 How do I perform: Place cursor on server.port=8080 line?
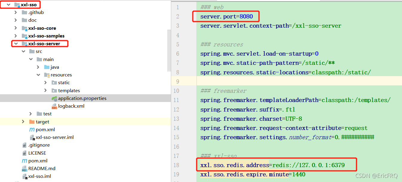click(227, 17)
